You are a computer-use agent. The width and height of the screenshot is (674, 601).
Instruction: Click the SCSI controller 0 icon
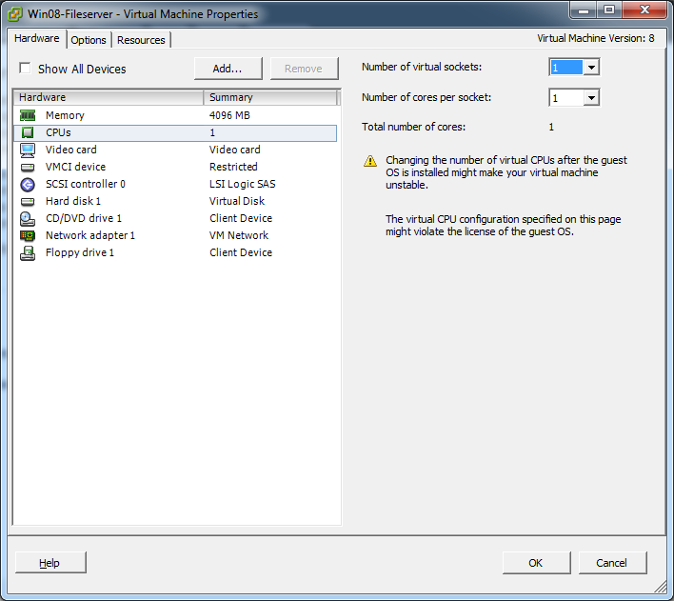(x=28, y=184)
